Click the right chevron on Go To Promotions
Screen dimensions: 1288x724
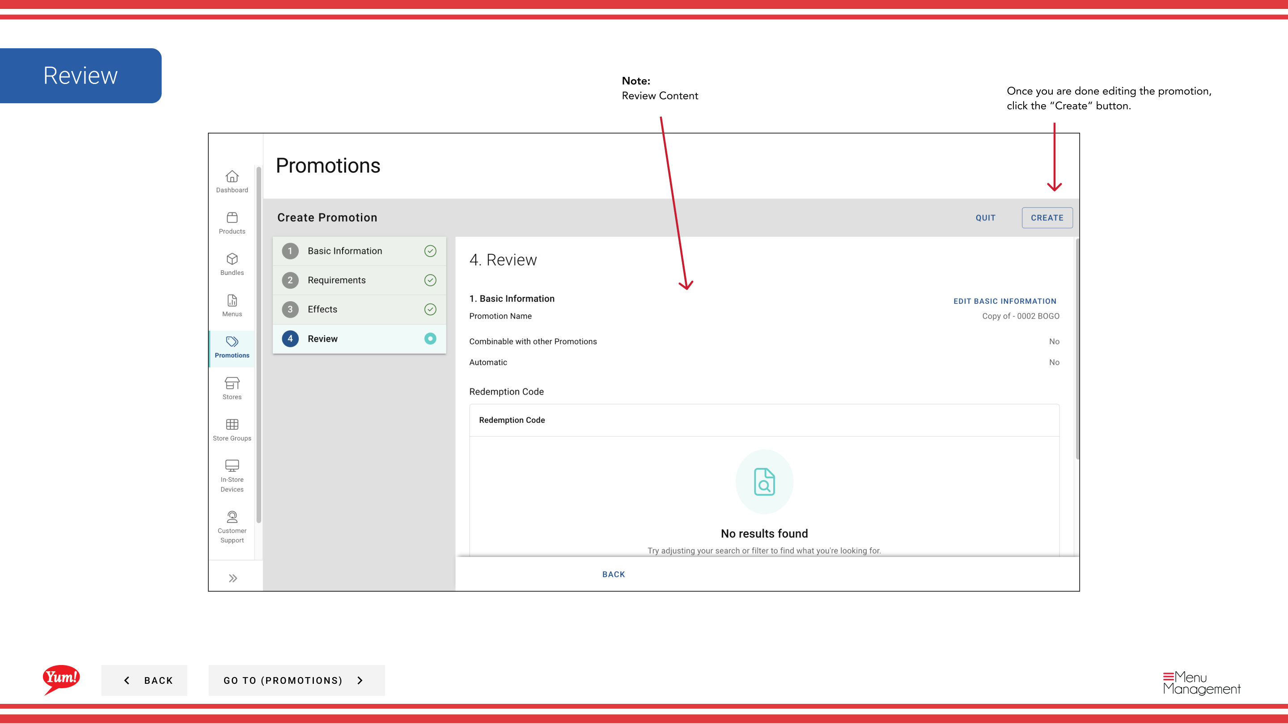click(x=360, y=680)
